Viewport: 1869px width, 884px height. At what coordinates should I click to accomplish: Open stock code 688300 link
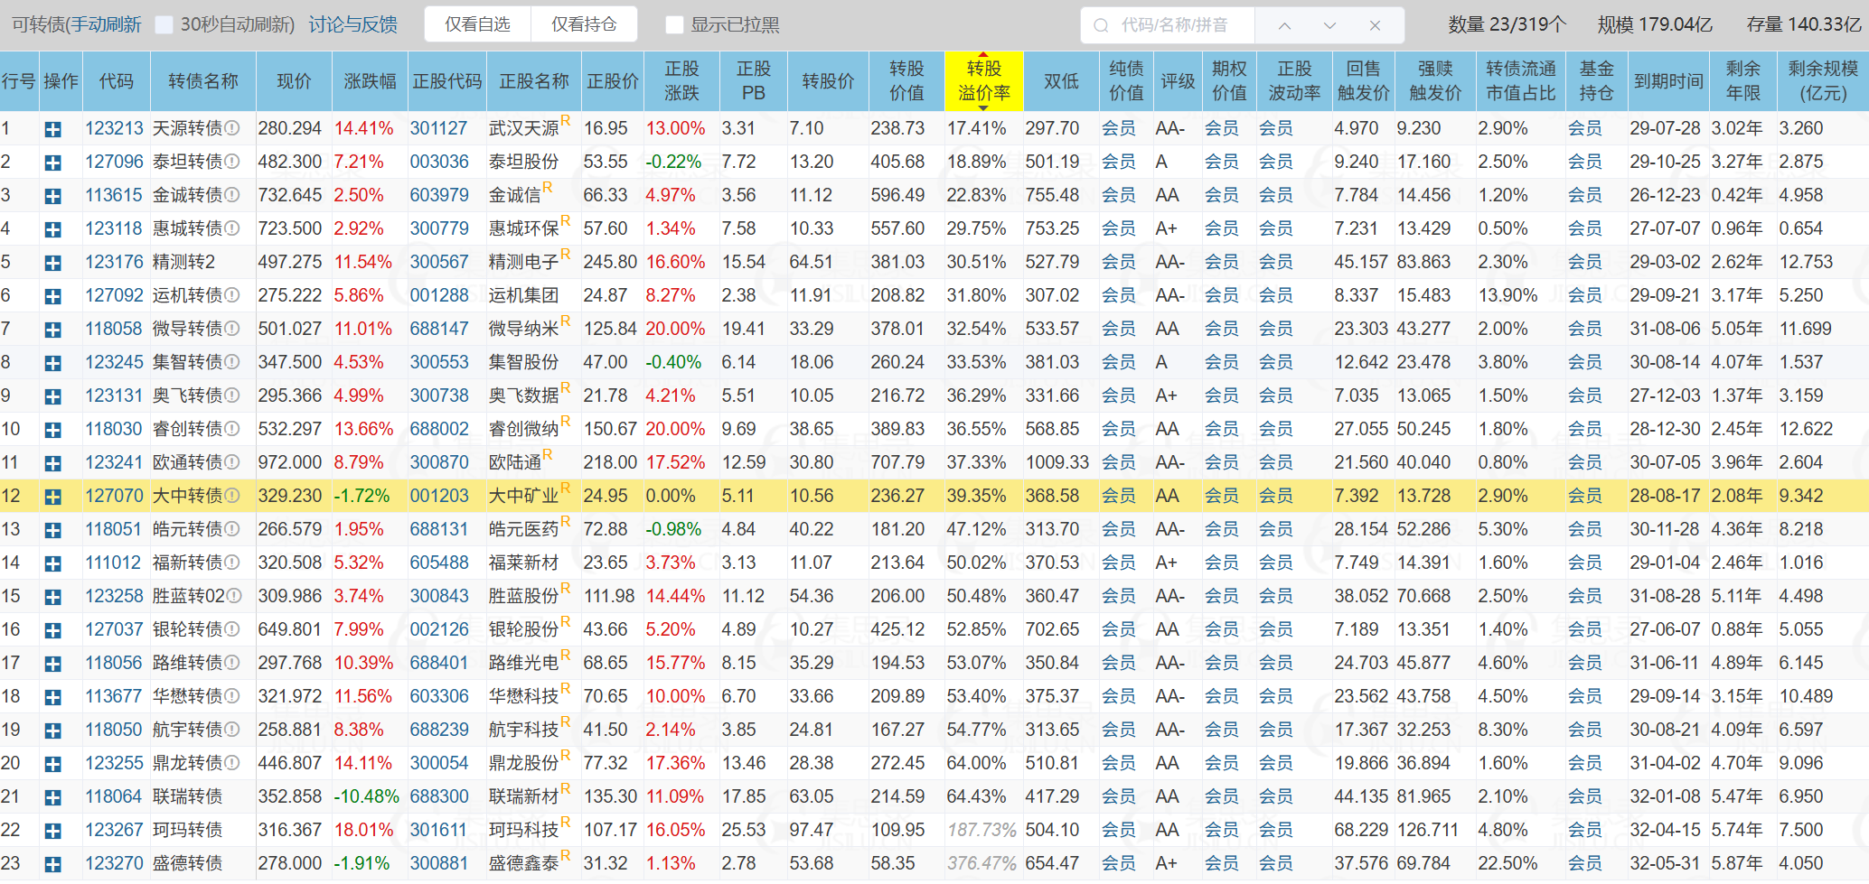pyautogui.click(x=439, y=797)
